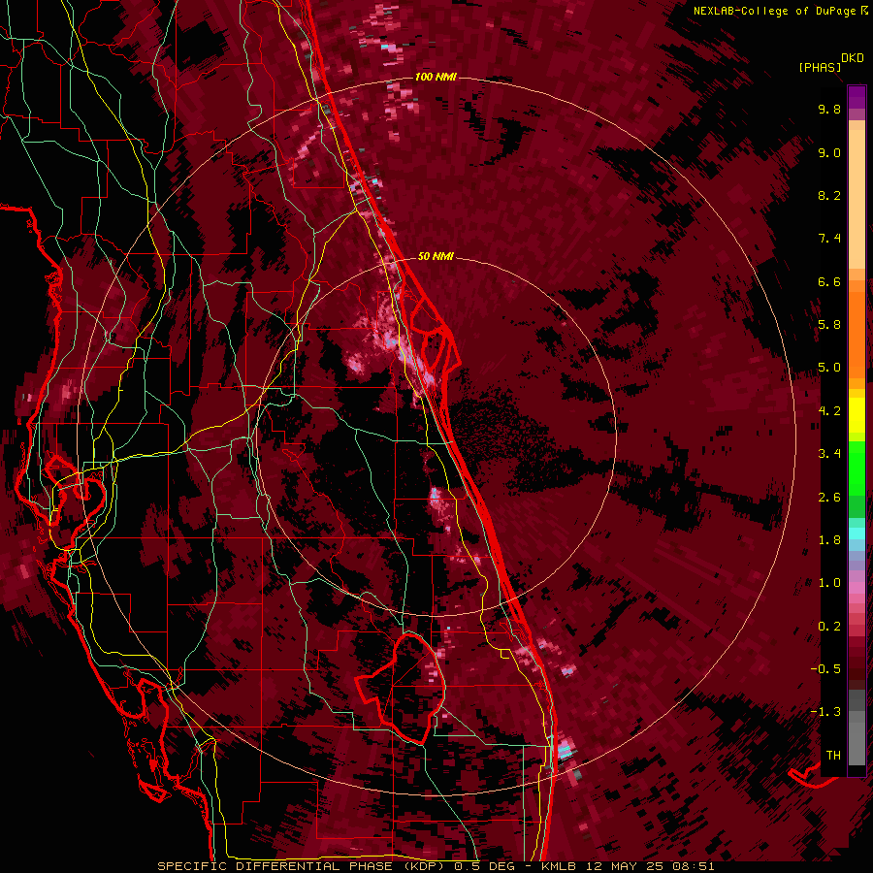
Task: Select the 3.4 scale value
Action: 829,454
